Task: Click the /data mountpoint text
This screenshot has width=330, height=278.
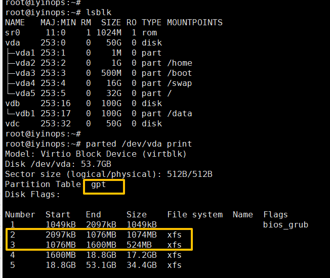Action: click(180, 113)
